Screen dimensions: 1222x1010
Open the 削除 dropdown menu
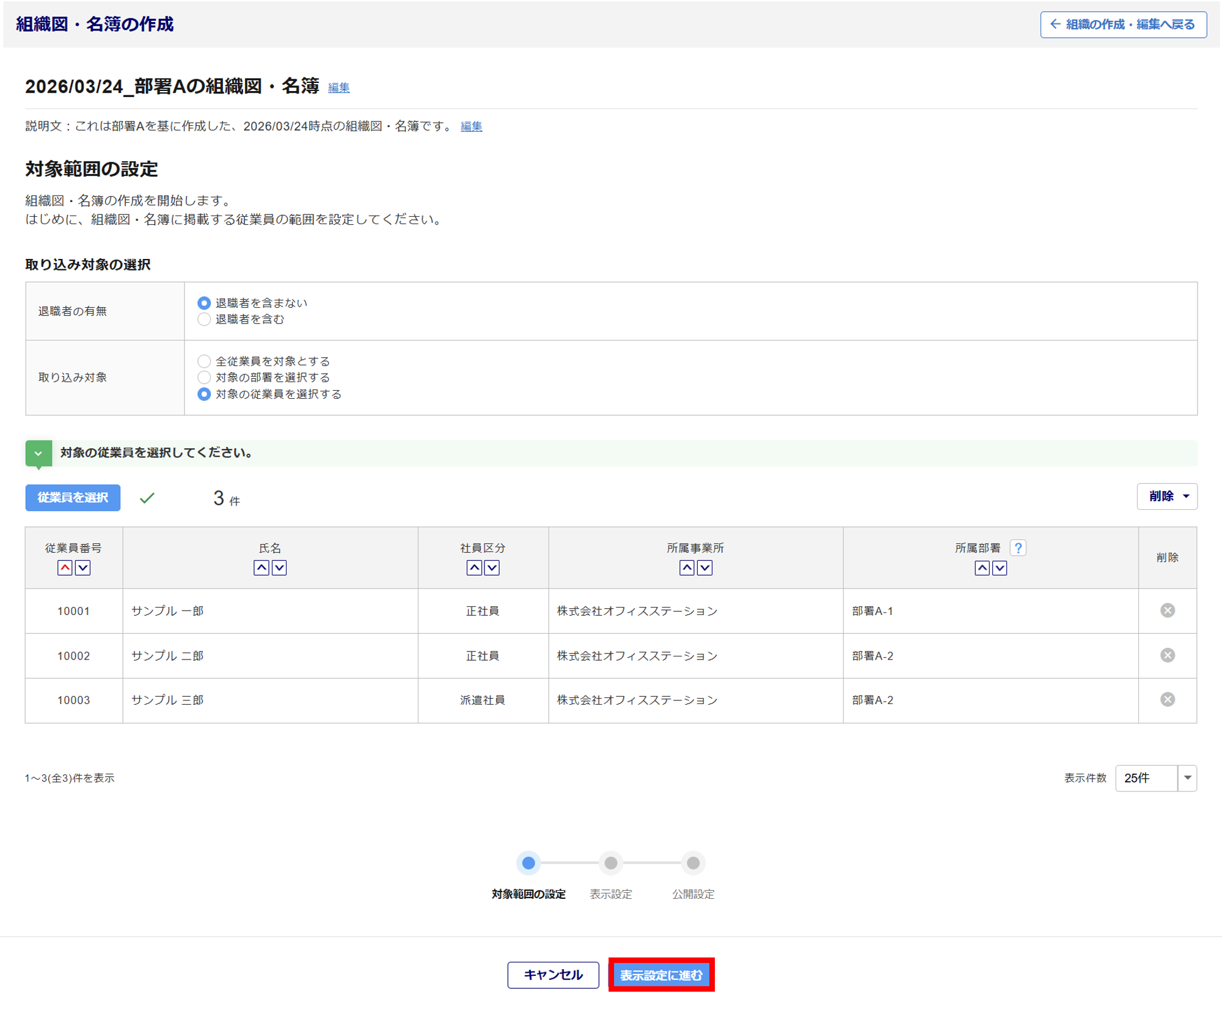[x=1166, y=496]
